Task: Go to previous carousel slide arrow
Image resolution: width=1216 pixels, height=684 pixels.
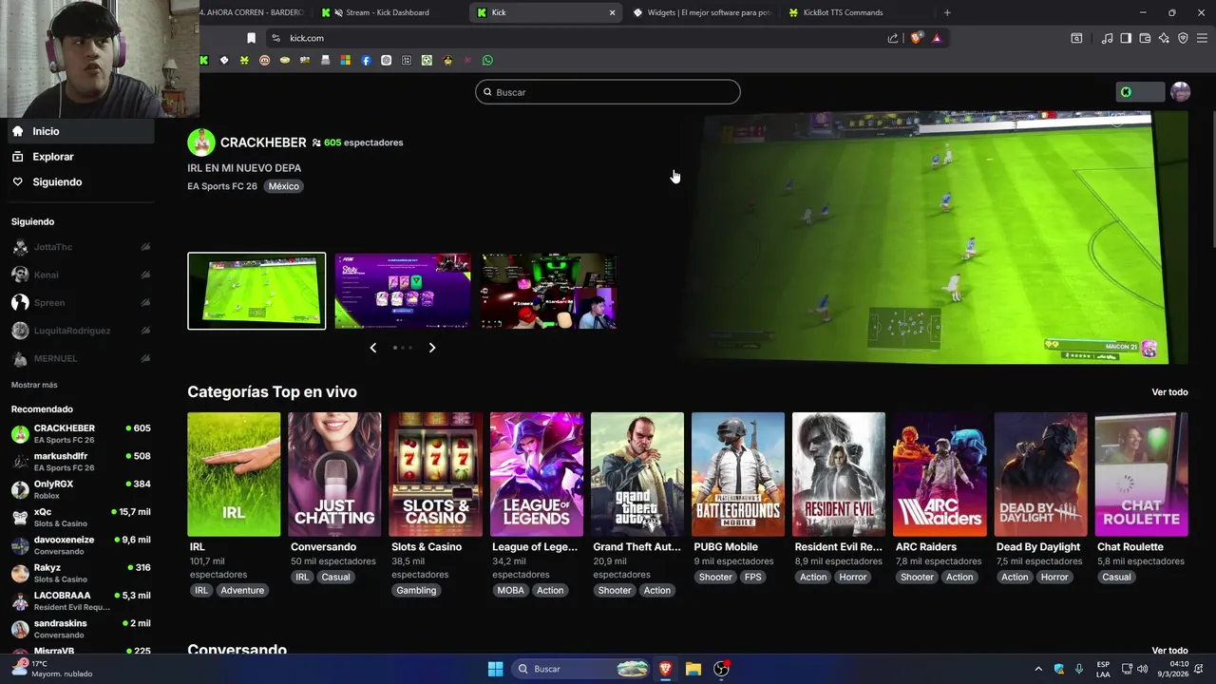Action: pyautogui.click(x=373, y=348)
